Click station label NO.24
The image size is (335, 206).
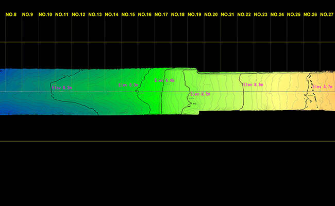[x=277, y=15]
